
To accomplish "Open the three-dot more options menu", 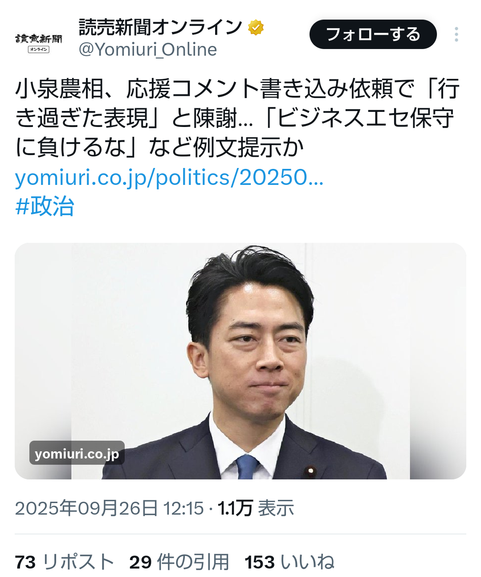I will (x=457, y=34).
